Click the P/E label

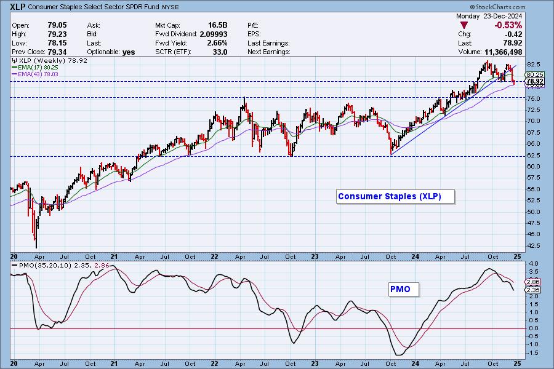point(253,25)
